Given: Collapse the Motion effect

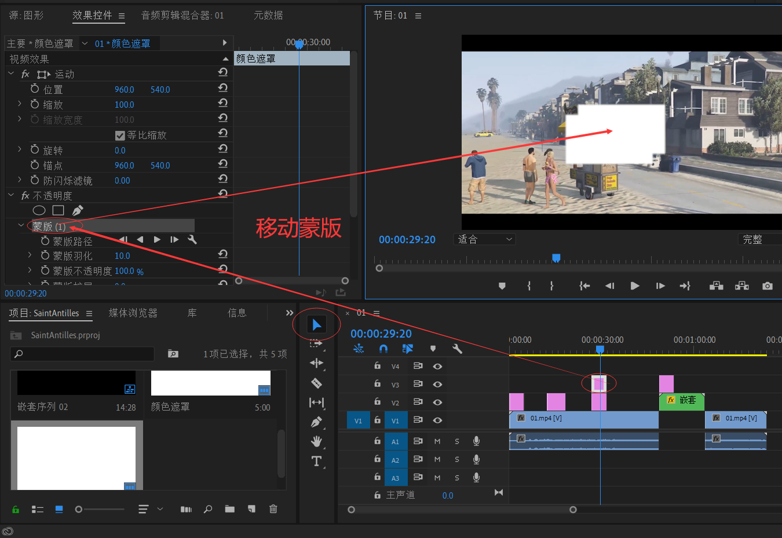Looking at the screenshot, I should pos(11,74).
